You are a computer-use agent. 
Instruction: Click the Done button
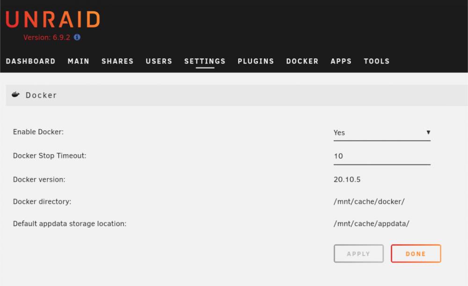coord(416,254)
